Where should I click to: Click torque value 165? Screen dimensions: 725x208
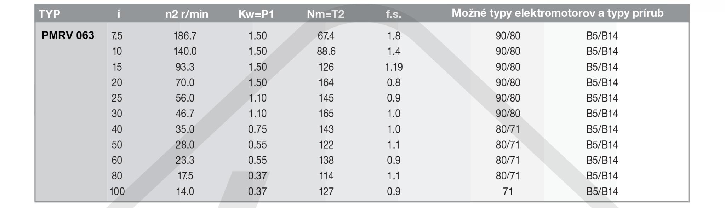point(326,114)
